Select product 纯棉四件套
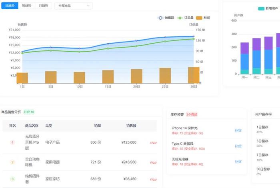Image resolution: width=280 pixels, height=188 pixels. 32,179
